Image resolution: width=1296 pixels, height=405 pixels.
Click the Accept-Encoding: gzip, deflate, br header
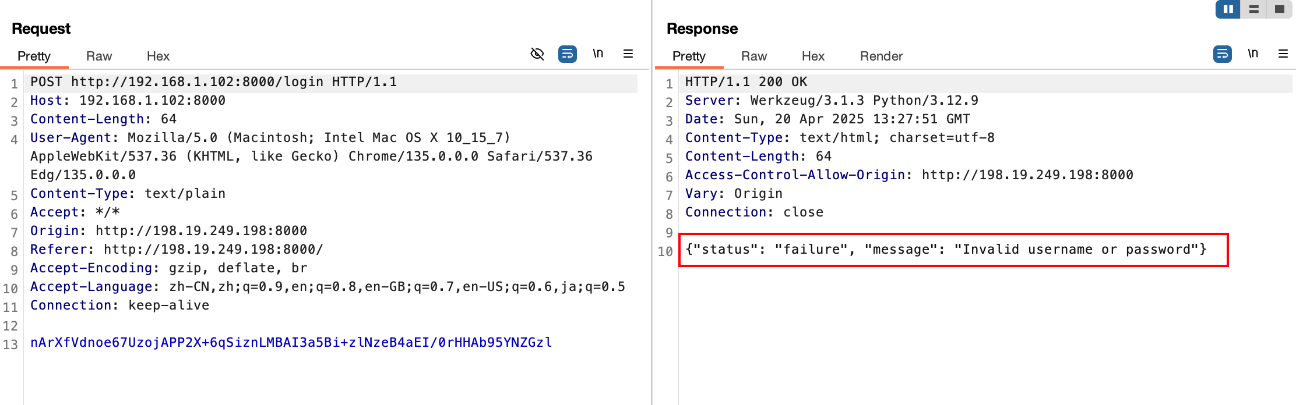click(x=169, y=268)
